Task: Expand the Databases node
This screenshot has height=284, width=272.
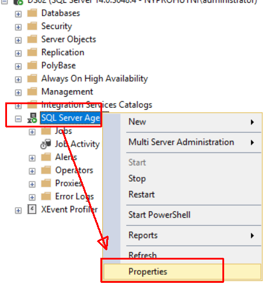Action: [x=18, y=14]
